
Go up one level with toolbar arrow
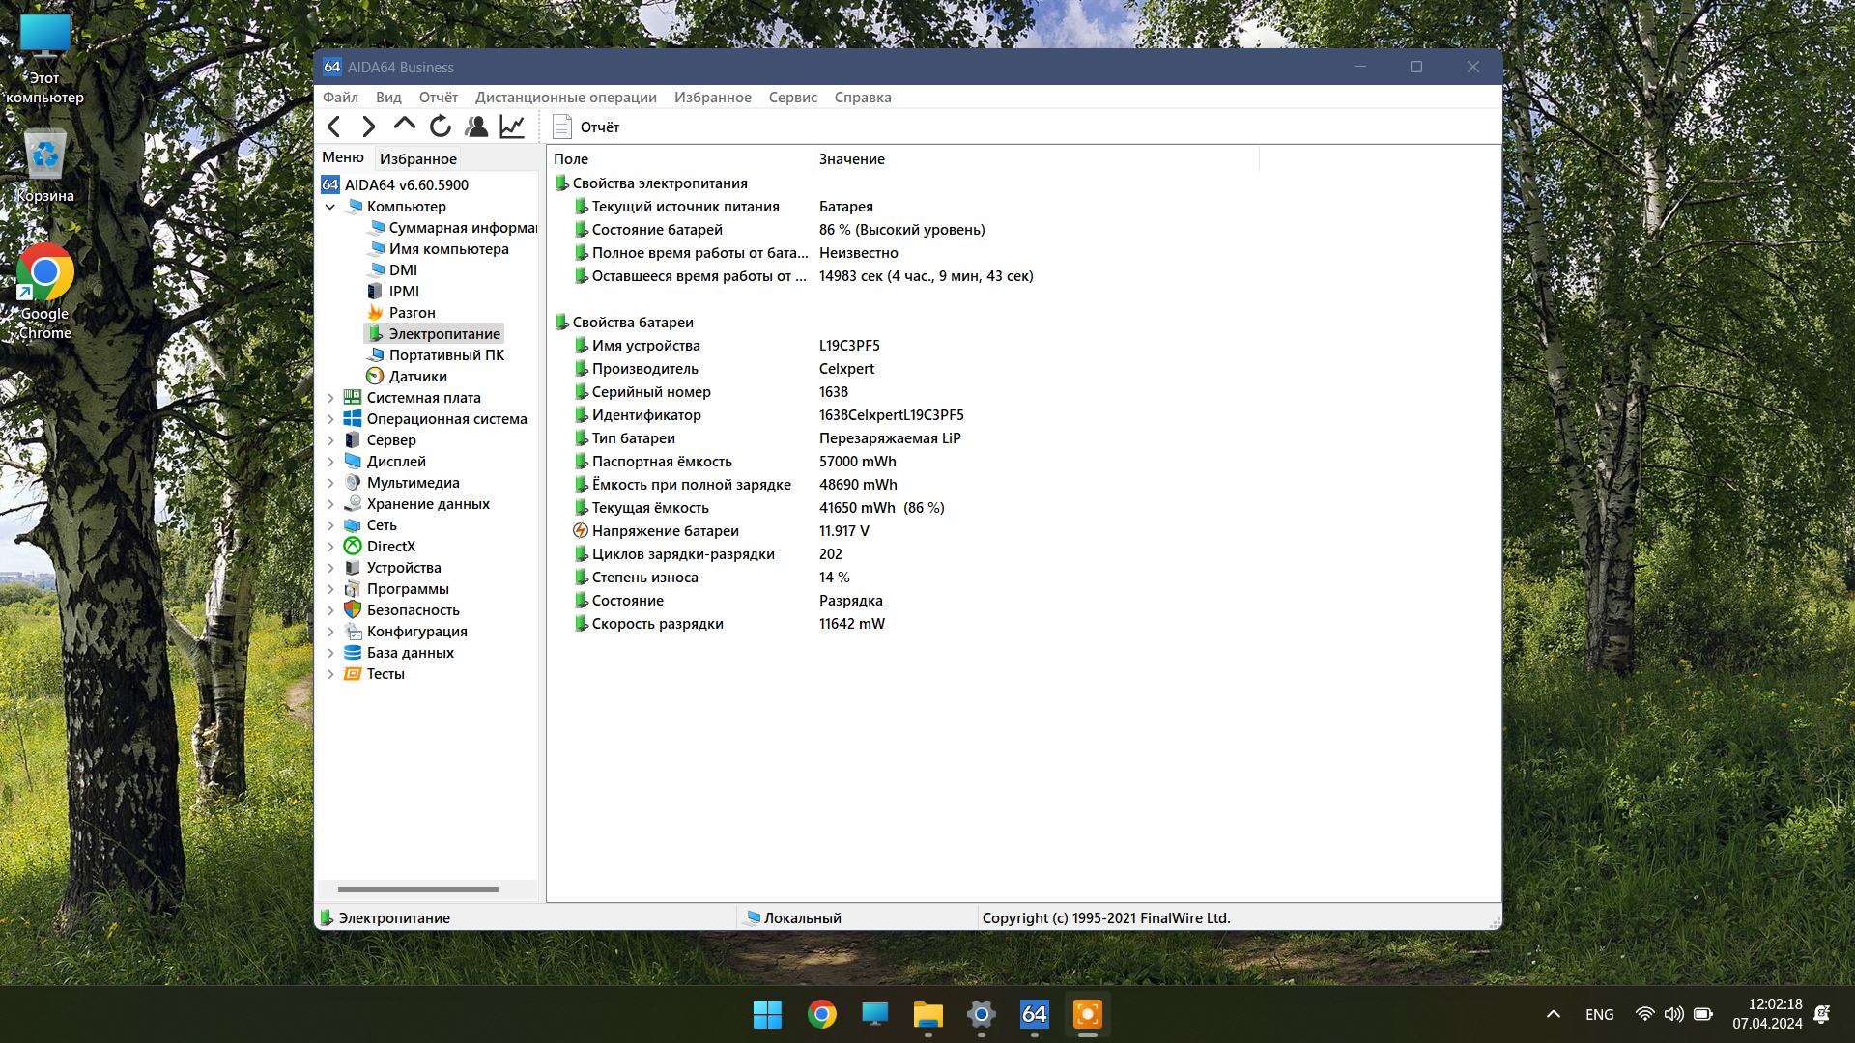pos(404,125)
